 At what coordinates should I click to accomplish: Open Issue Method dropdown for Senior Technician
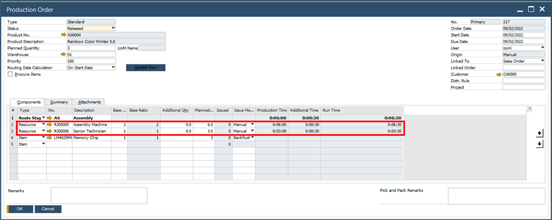252,131
